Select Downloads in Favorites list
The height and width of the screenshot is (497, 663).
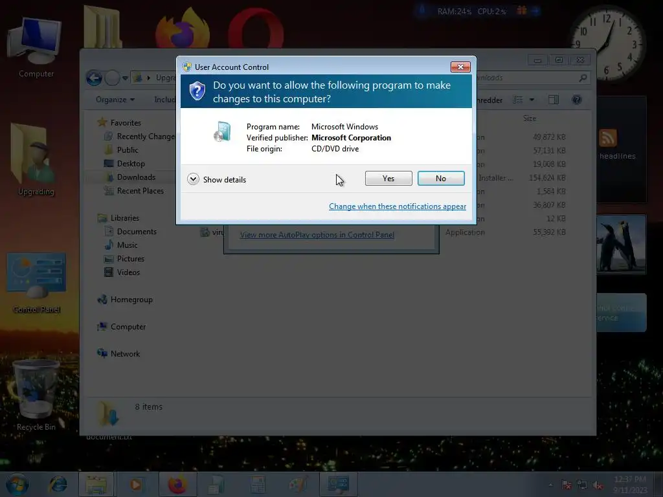[136, 177]
